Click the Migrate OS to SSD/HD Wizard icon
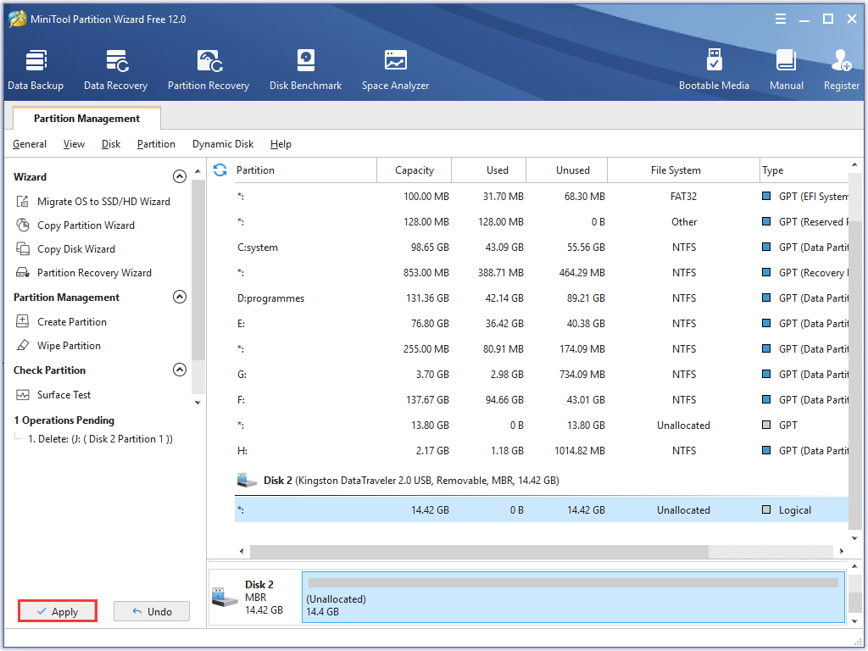 [x=23, y=202]
